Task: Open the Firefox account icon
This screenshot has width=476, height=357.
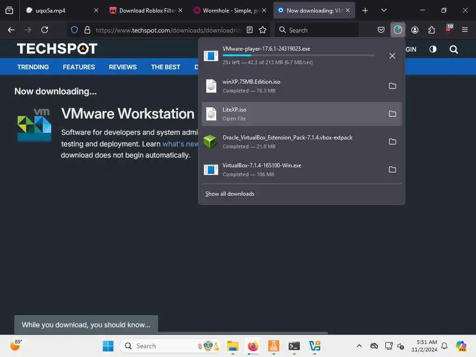Action: tap(415, 30)
